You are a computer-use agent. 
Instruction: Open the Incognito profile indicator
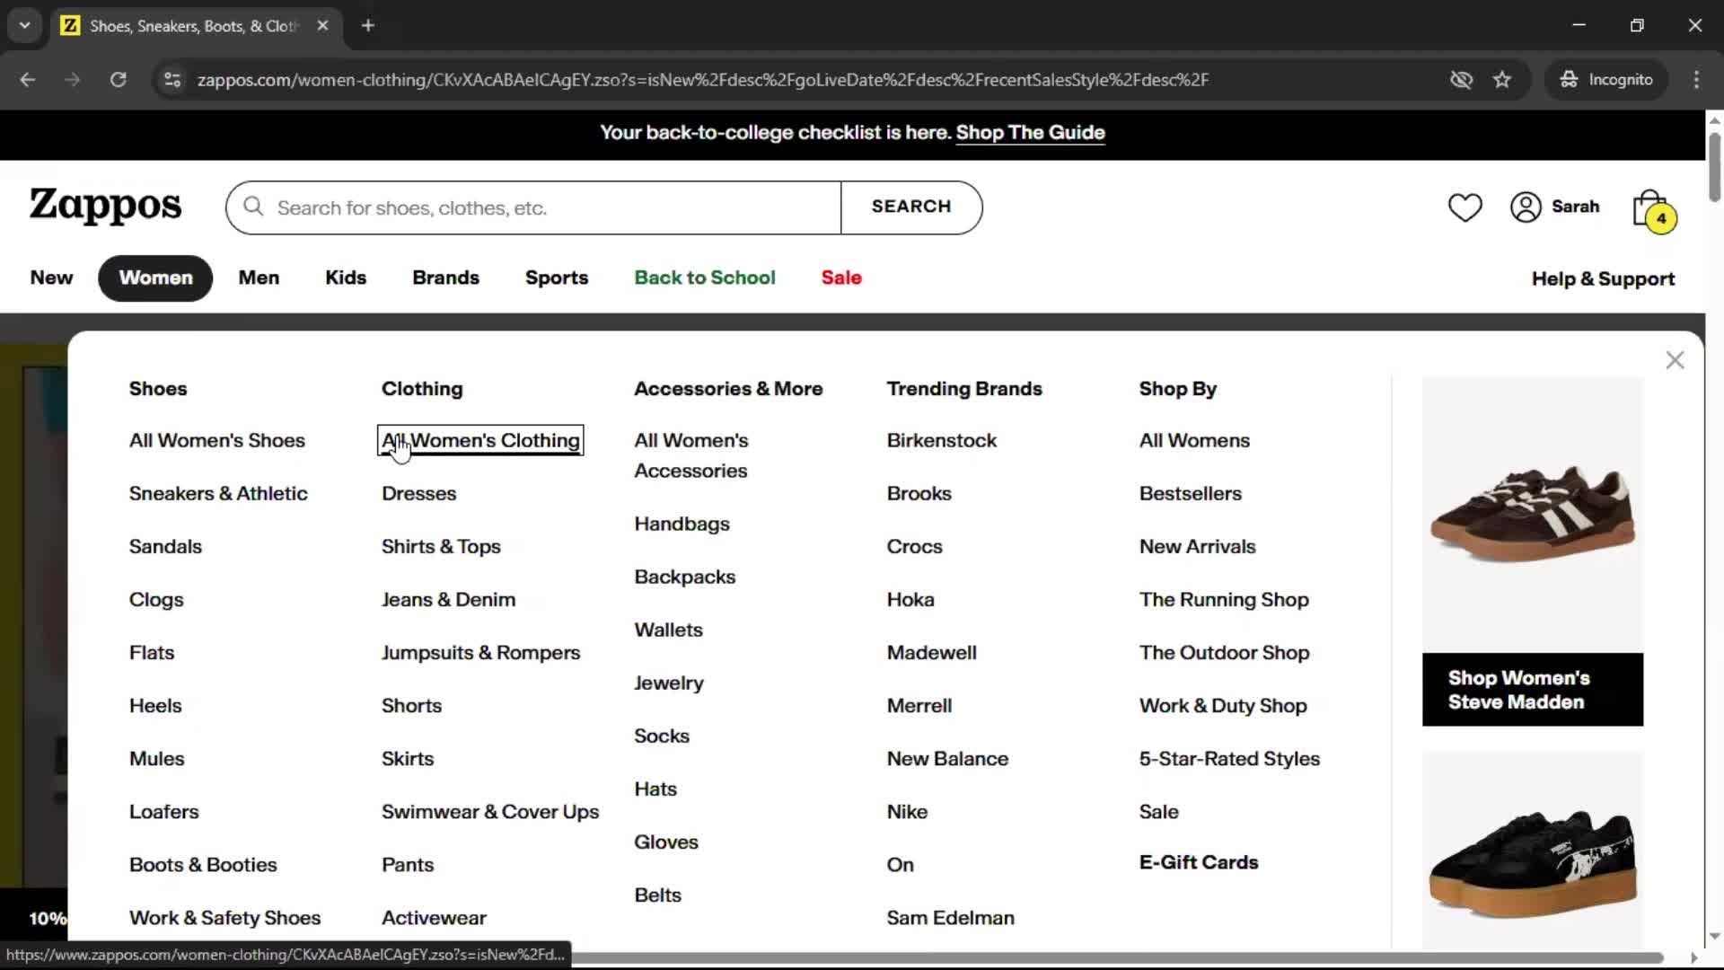(1606, 80)
